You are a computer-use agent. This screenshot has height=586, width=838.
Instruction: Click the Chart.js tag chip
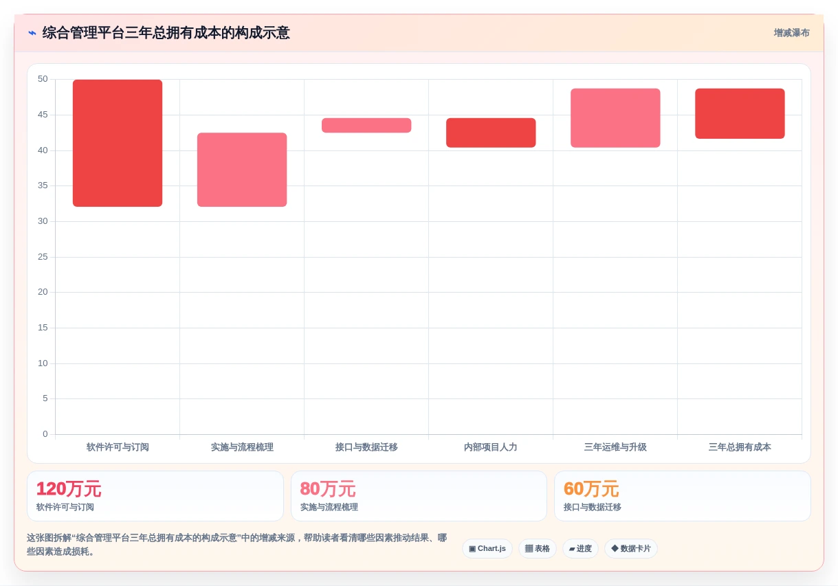point(487,549)
